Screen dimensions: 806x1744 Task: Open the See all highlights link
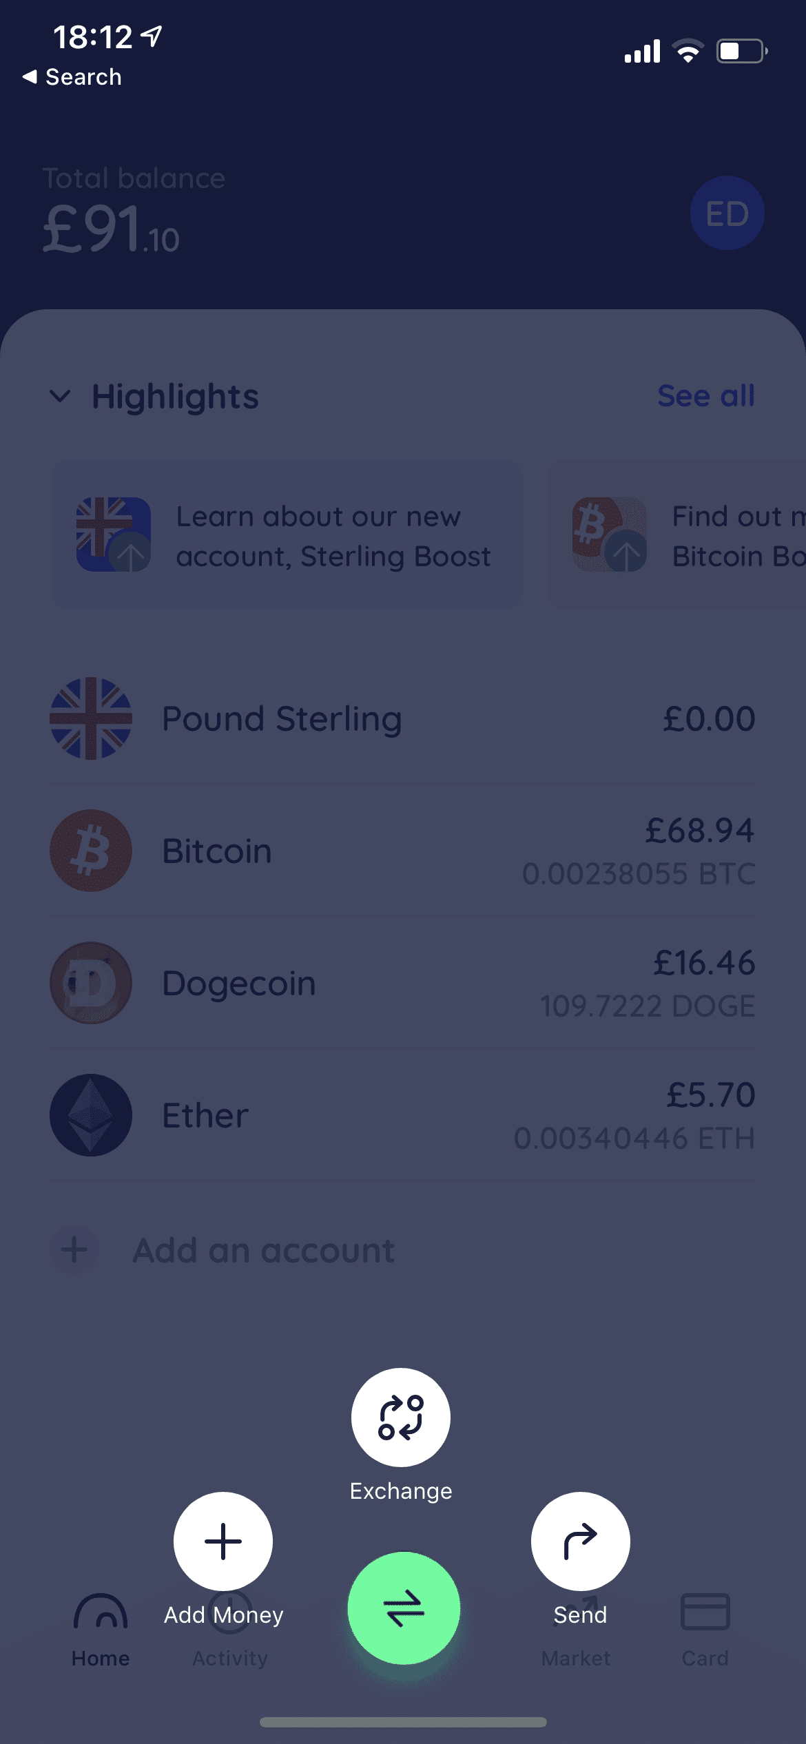(706, 396)
